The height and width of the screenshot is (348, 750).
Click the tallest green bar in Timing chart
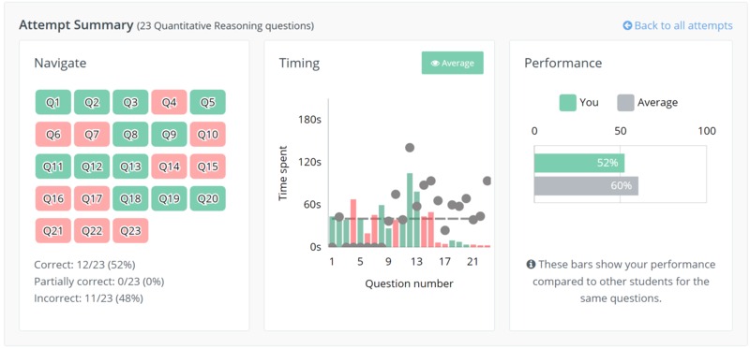(x=410, y=210)
